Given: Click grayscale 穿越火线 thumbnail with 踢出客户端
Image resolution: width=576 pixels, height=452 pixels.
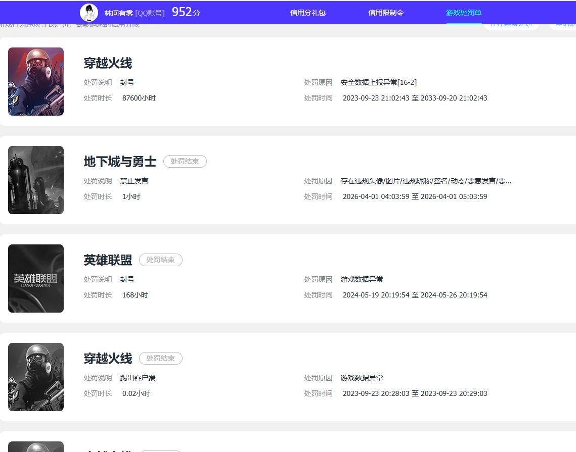Looking at the screenshot, I should [x=36, y=377].
